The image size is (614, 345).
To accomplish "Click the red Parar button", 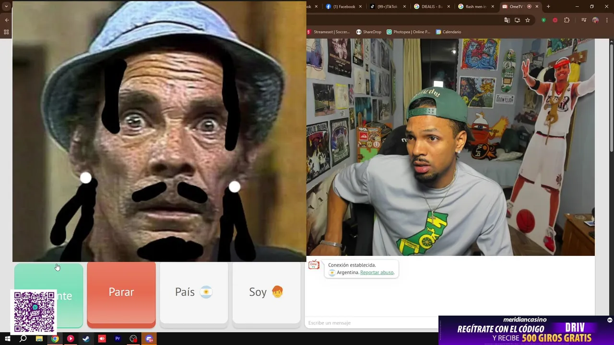I will point(121,294).
